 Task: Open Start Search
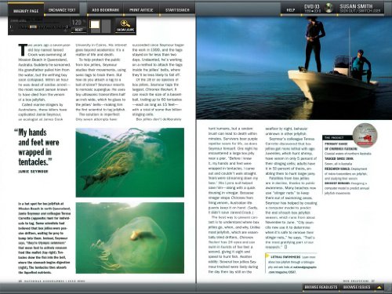coord(177,10)
